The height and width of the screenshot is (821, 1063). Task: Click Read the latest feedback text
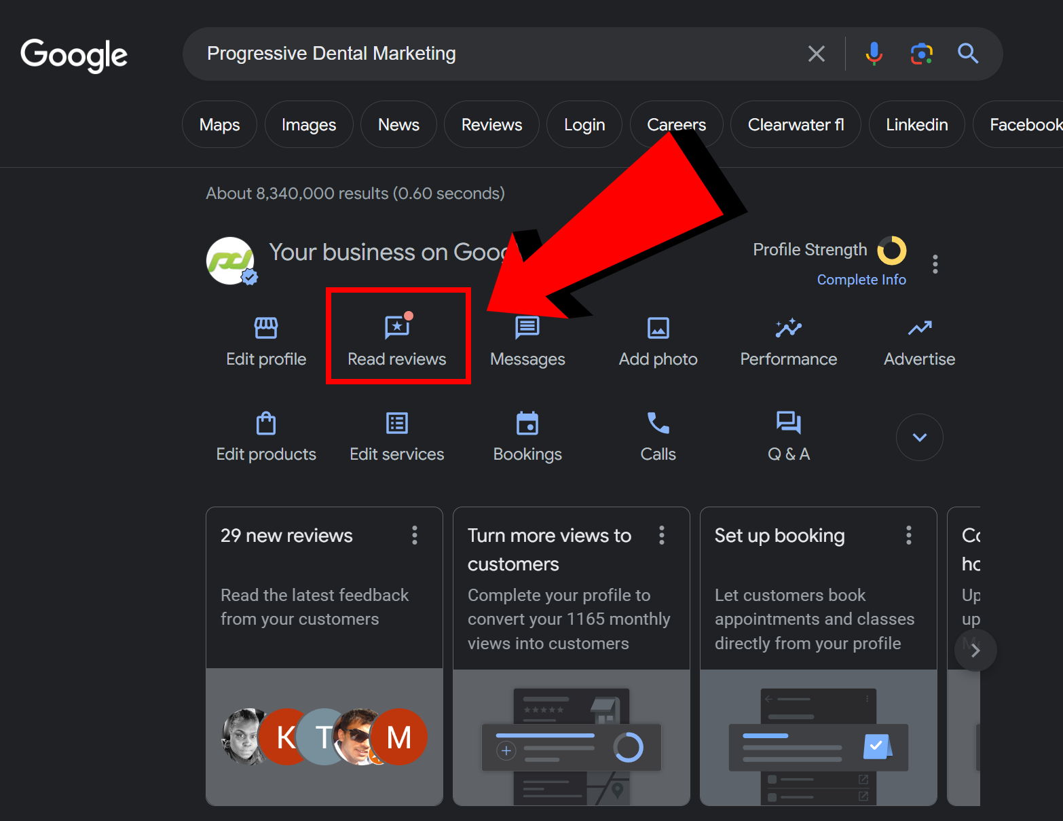click(x=315, y=607)
